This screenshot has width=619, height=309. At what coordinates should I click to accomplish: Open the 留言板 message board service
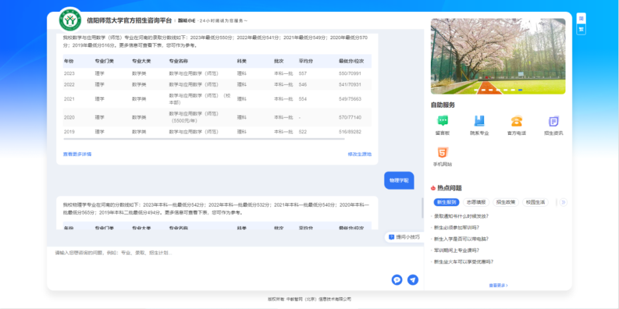pyautogui.click(x=442, y=126)
